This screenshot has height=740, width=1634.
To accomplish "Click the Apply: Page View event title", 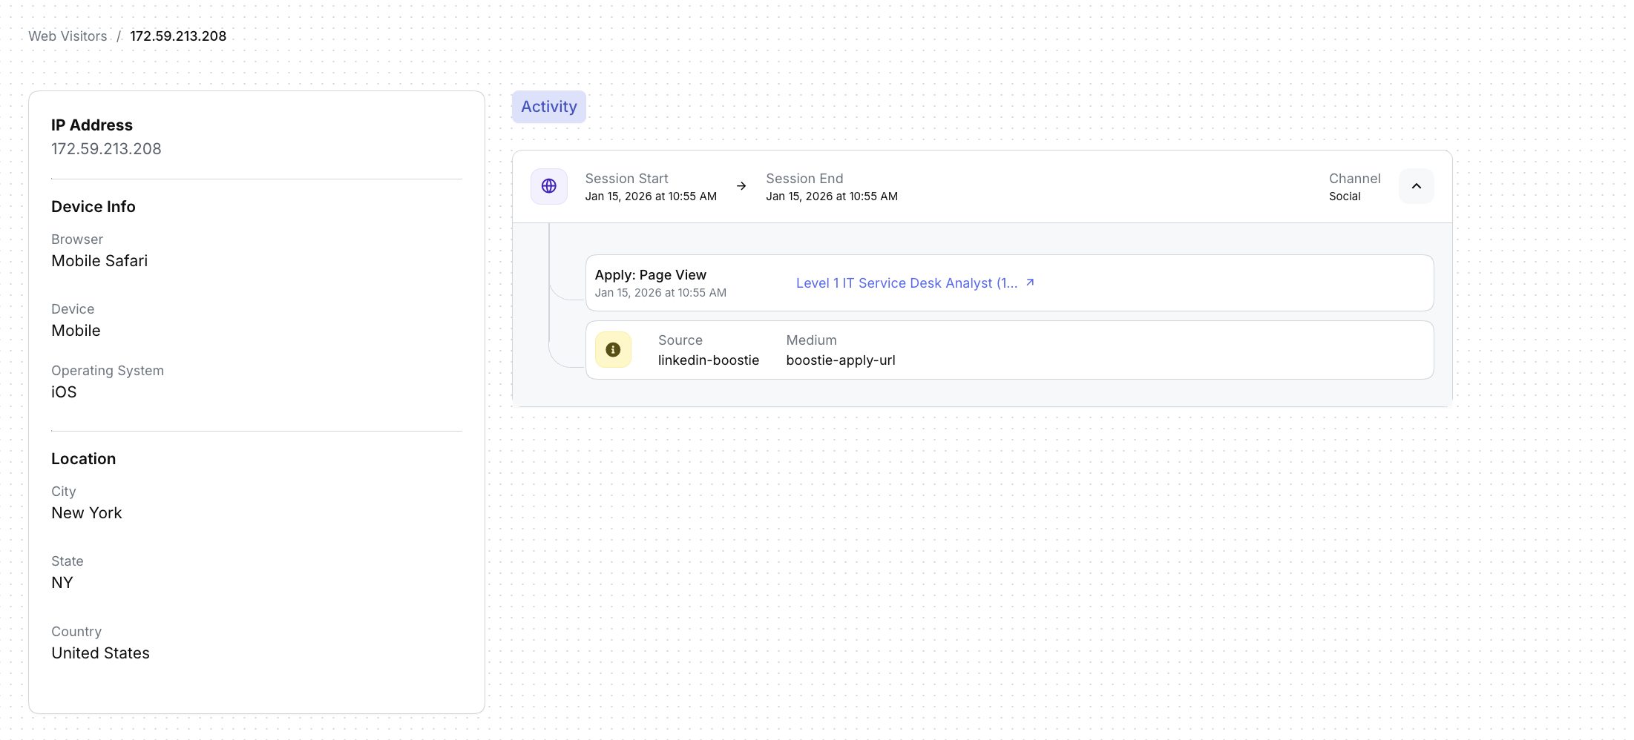I will point(650,275).
